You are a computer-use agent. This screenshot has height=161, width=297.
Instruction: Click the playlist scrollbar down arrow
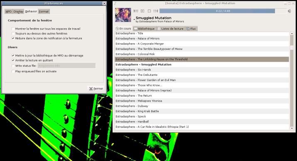click(292, 128)
